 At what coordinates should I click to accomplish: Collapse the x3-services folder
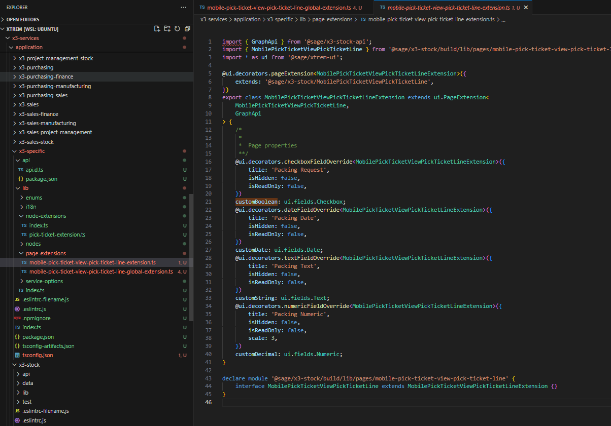click(x=8, y=38)
